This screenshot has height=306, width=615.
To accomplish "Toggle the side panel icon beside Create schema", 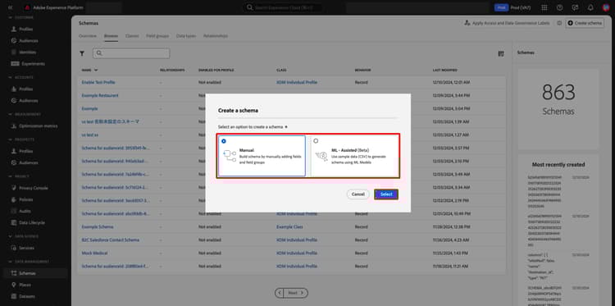I will (x=559, y=24).
